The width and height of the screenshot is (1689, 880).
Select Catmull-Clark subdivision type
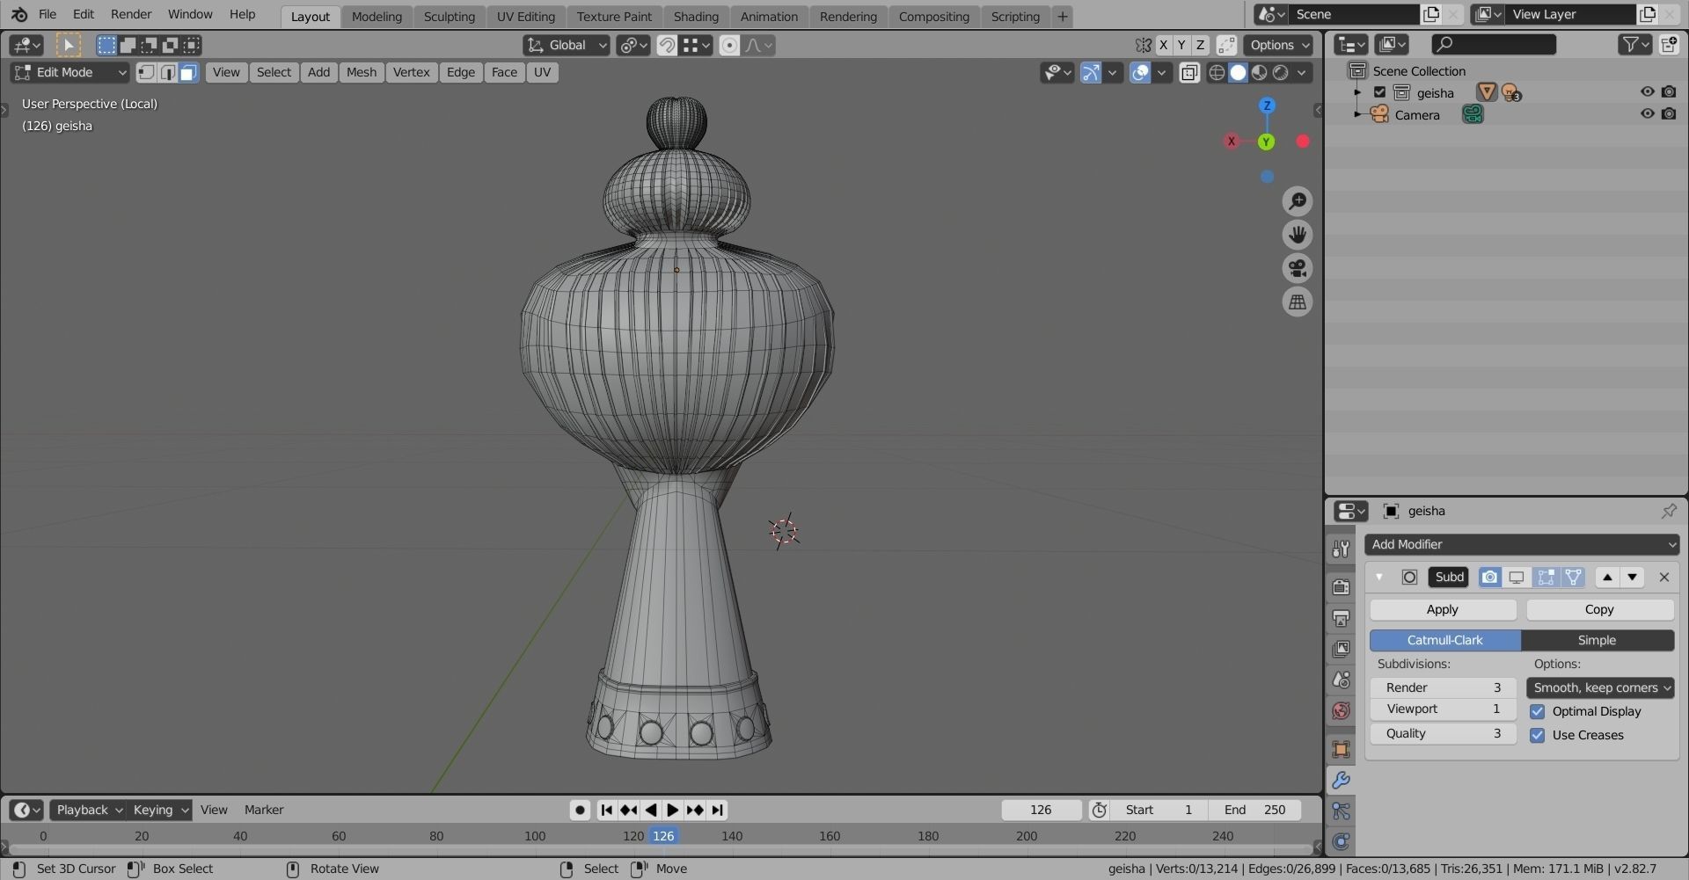(x=1445, y=640)
